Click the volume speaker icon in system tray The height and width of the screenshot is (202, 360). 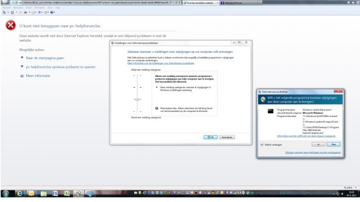(x=343, y=194)
